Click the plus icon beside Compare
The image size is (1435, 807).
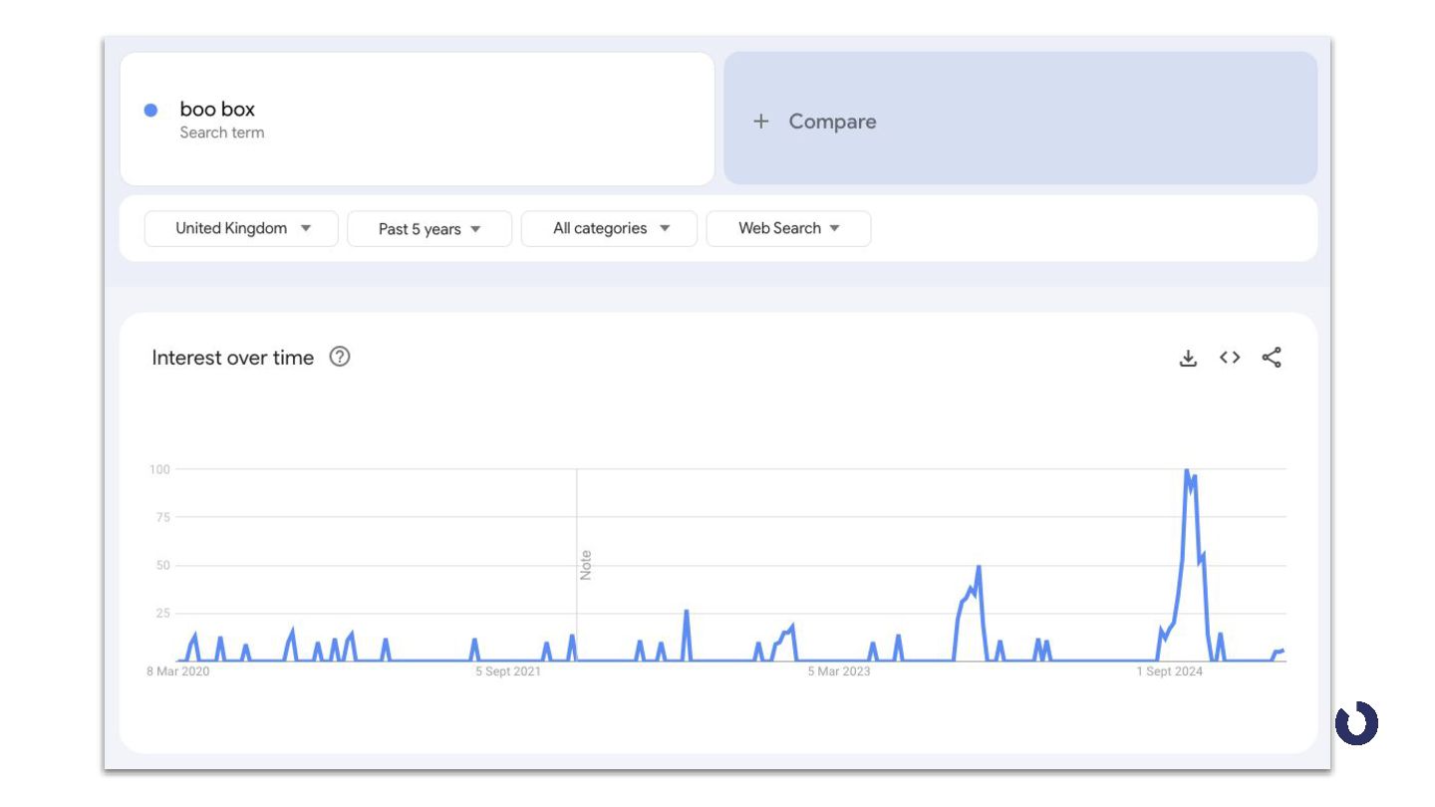[x=761, y=122]
